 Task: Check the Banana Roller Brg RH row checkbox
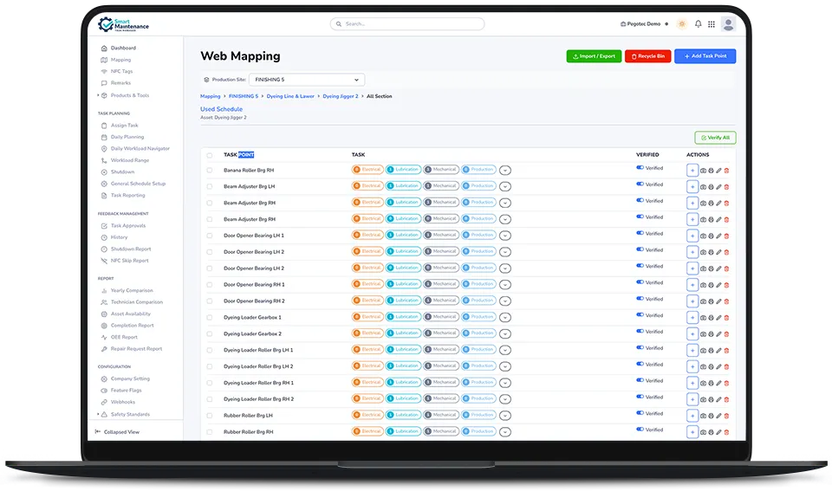click(210, 171)
